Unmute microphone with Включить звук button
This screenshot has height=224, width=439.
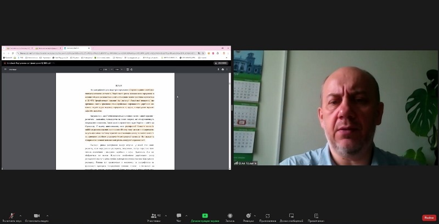12,217
